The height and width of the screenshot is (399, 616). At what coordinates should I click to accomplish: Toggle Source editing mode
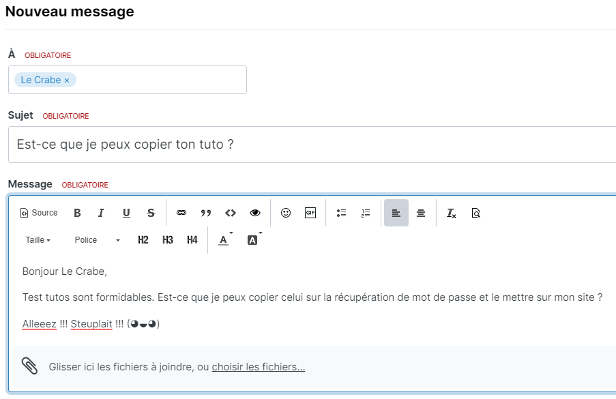point(39,213)
